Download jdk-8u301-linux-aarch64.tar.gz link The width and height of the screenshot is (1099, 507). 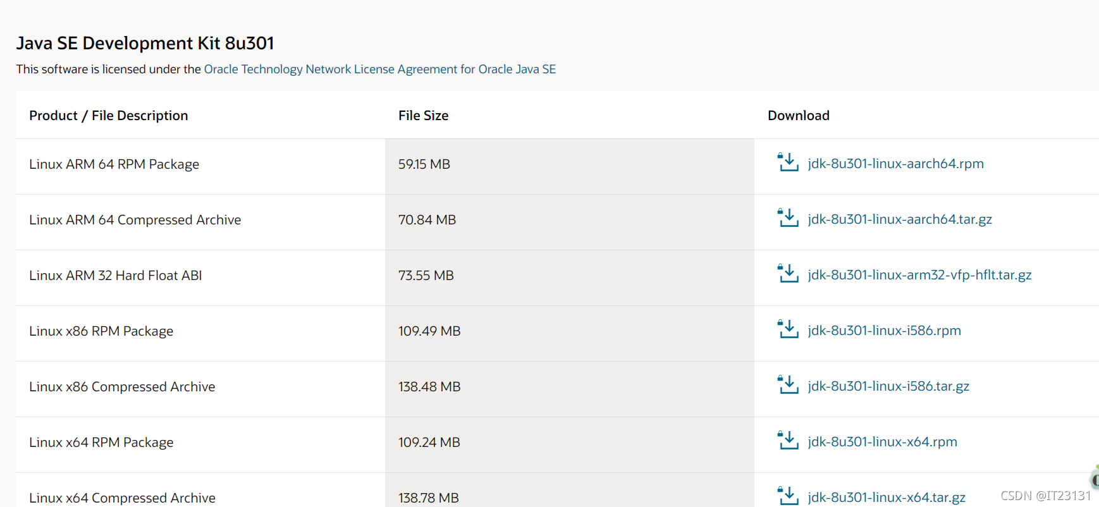[900, 219]
